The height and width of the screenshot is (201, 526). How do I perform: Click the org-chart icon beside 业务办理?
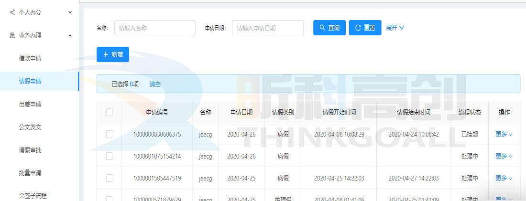(12, 35)
